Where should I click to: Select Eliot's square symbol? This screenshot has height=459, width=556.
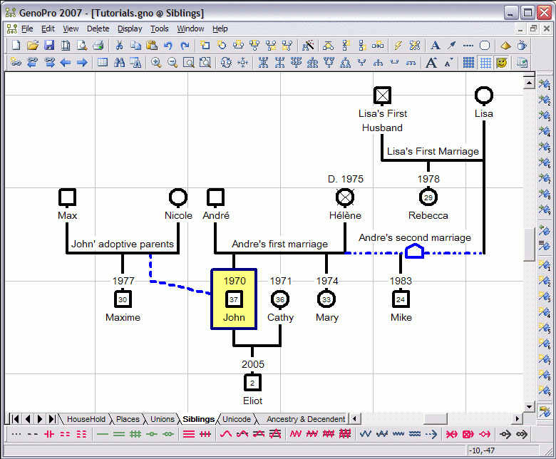252,383
